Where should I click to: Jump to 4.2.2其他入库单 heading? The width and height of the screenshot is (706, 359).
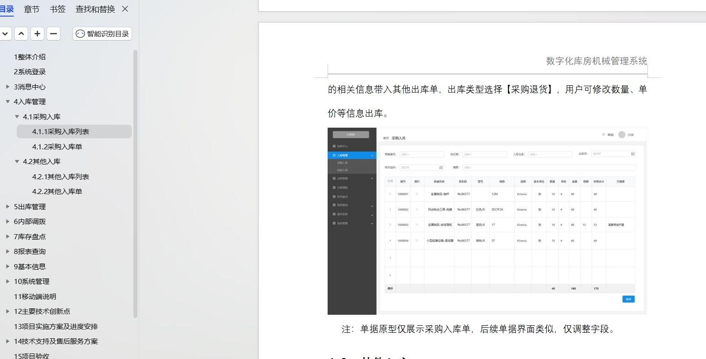coord(57,192)
